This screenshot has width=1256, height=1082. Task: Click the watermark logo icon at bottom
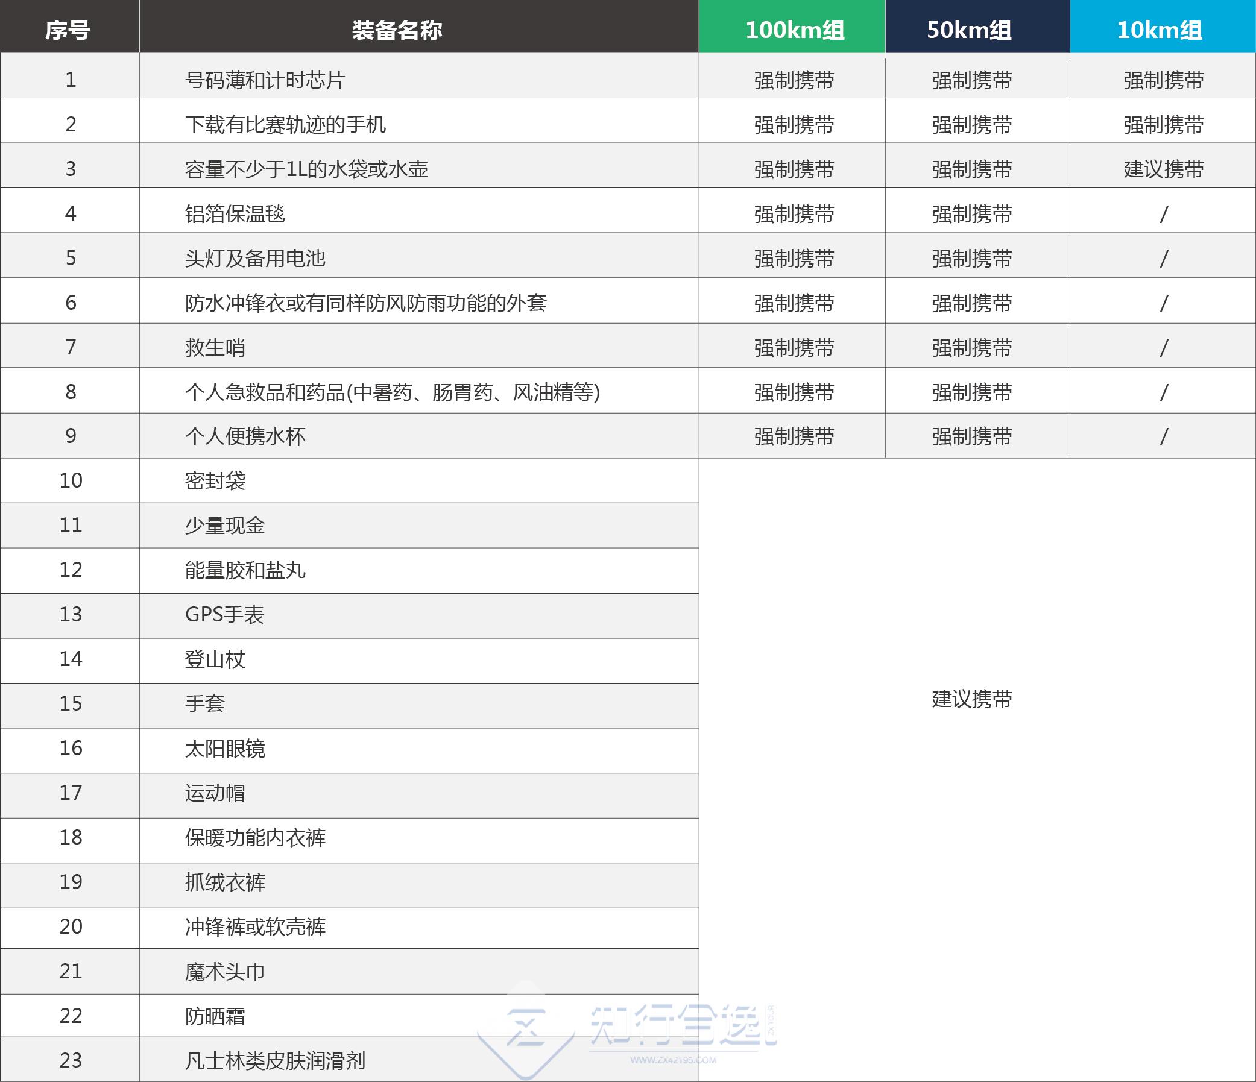(x=525, y=1030)
